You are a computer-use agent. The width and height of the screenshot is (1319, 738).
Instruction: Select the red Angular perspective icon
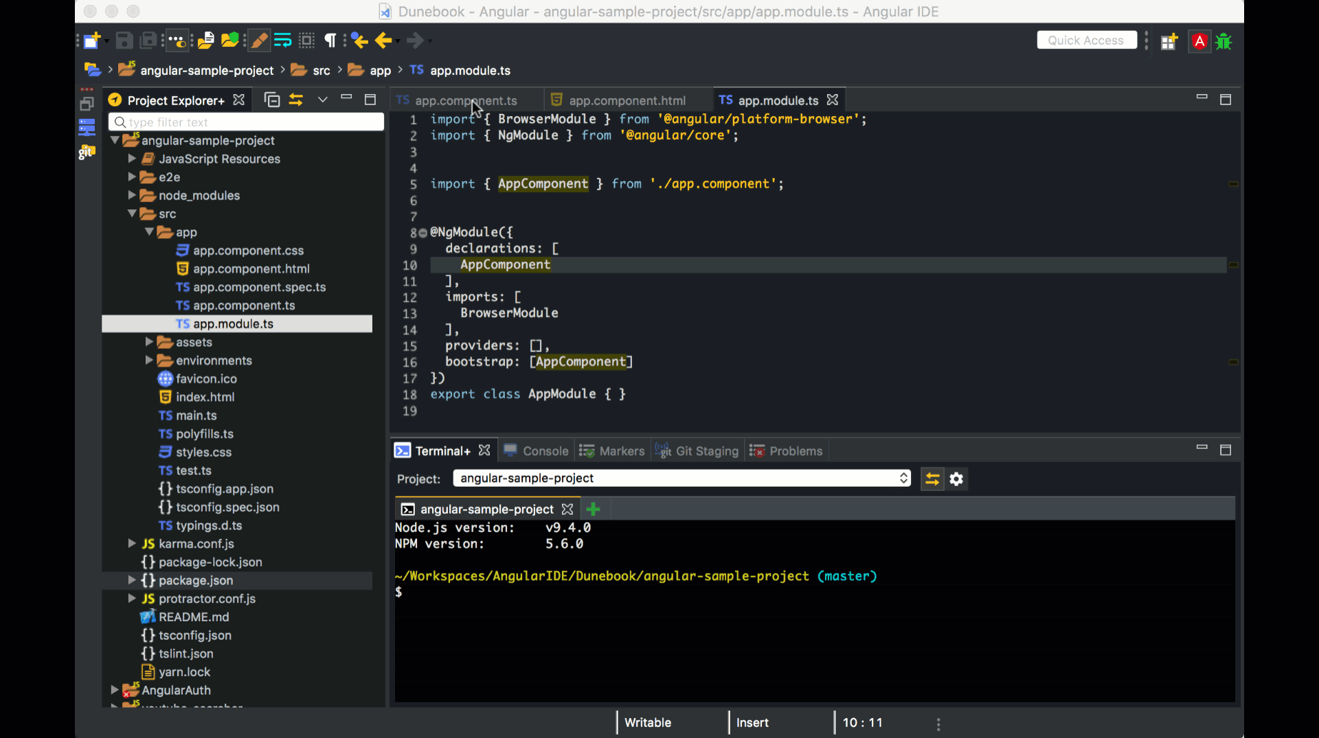click(x=1199, y=42)
